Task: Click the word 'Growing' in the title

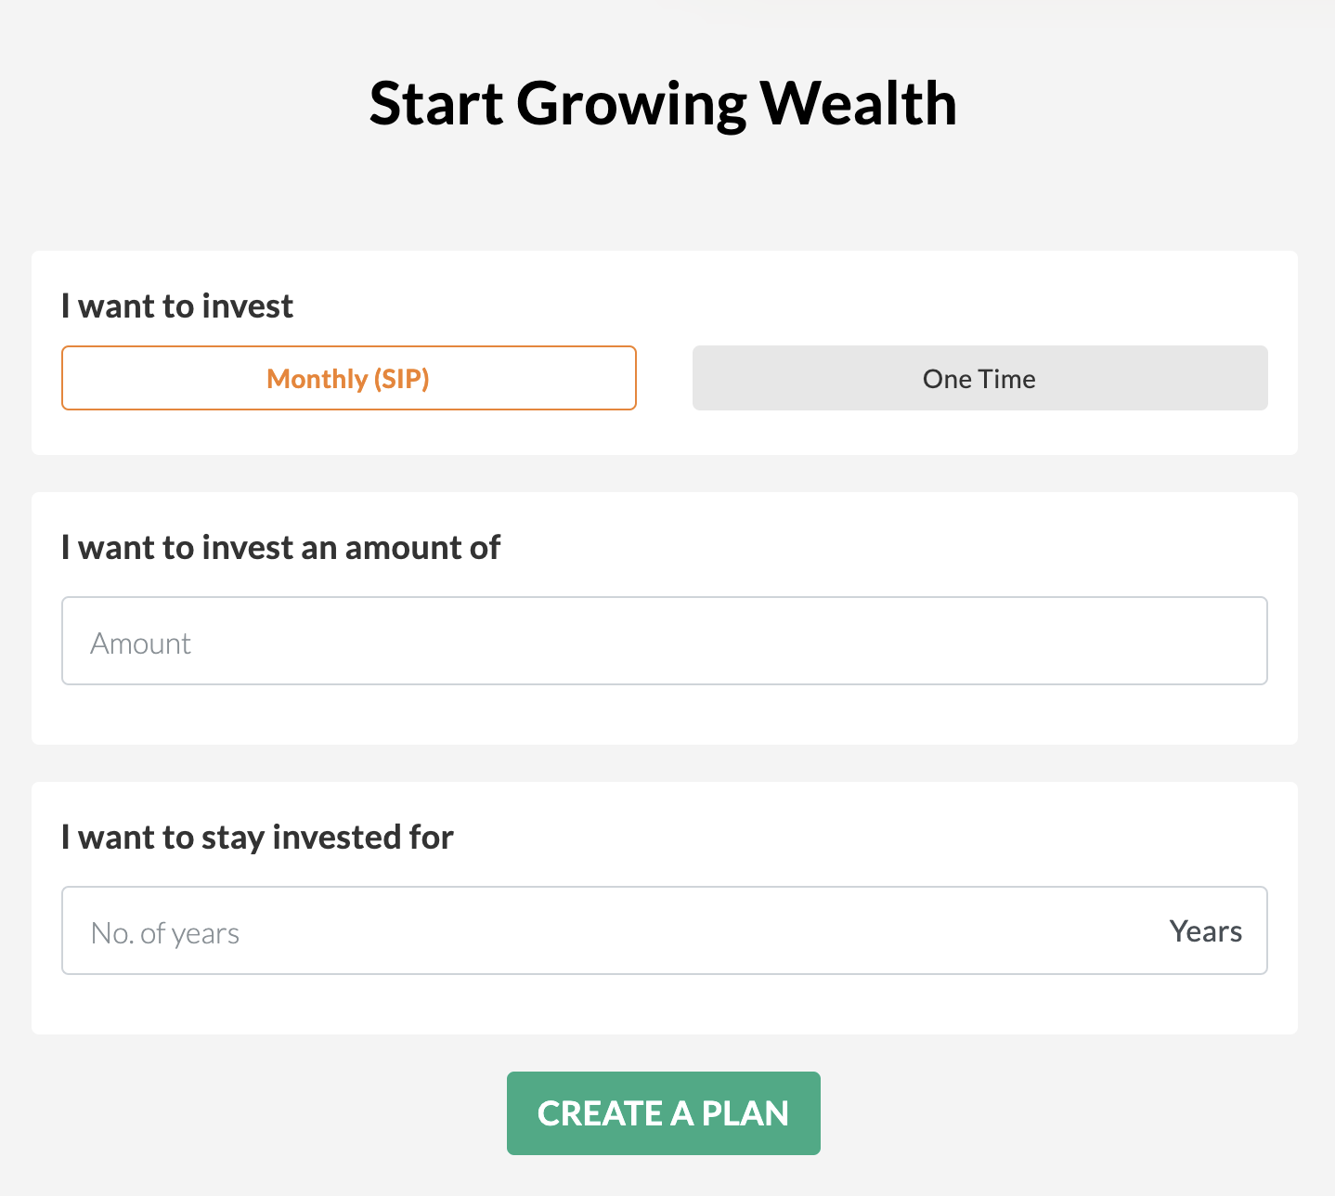Action: pos(631,105)
